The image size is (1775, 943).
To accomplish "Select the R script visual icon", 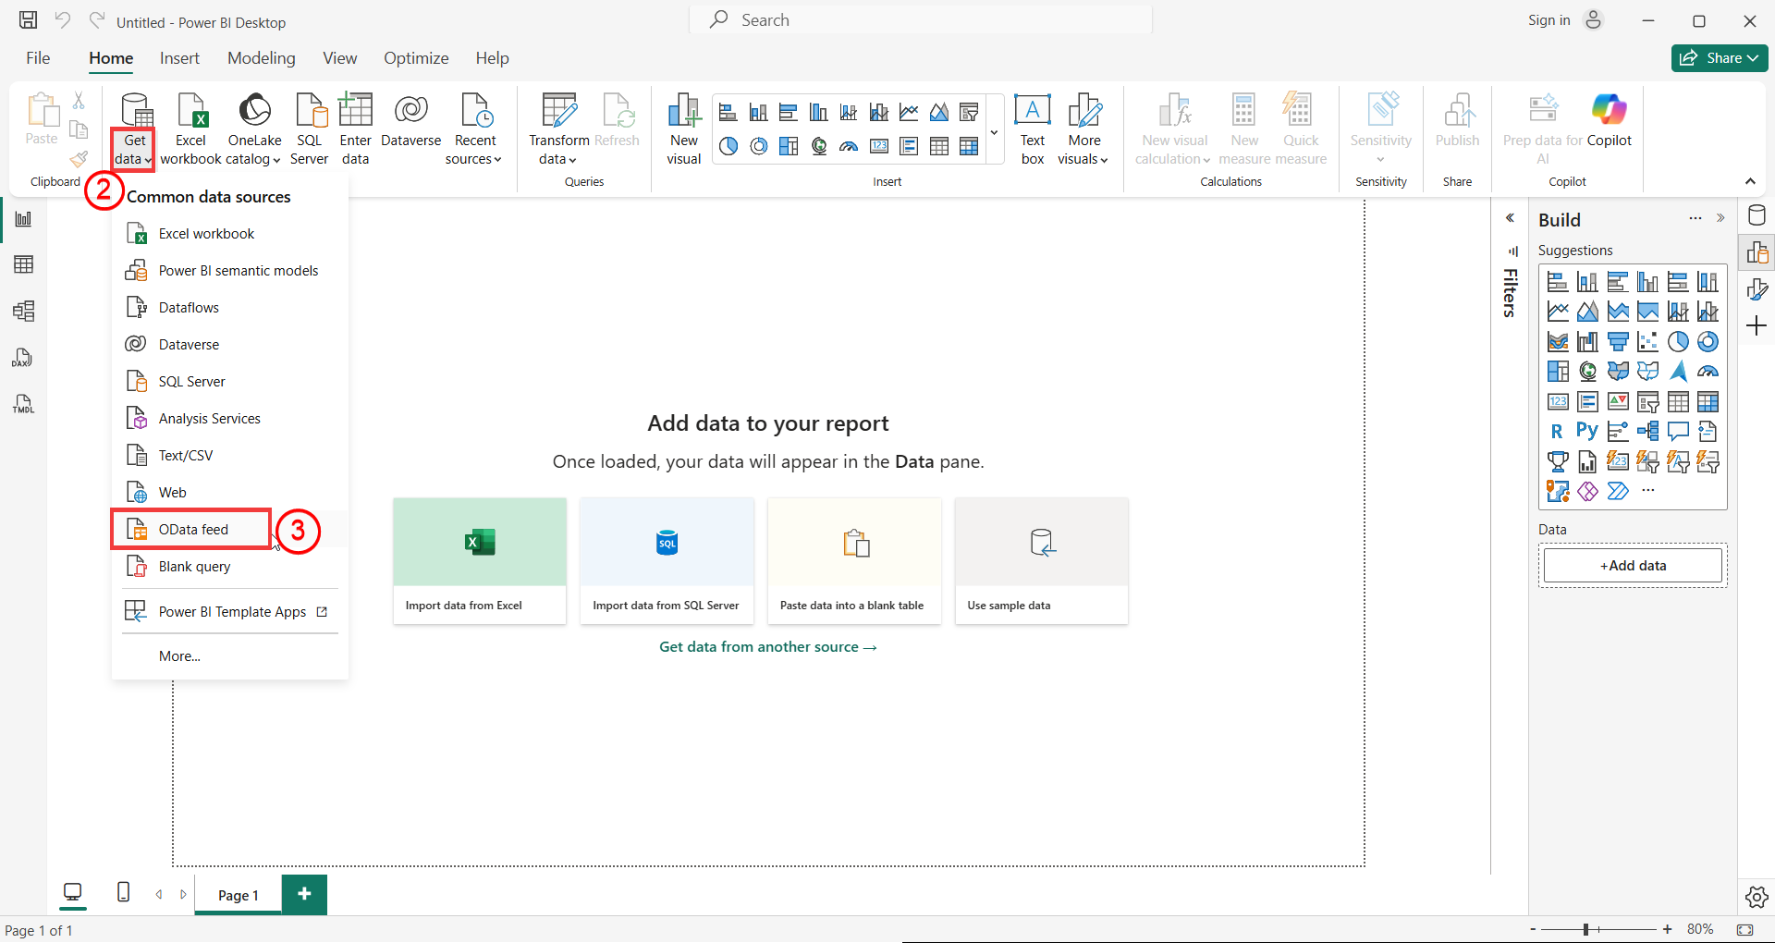I will (1557, 432).
